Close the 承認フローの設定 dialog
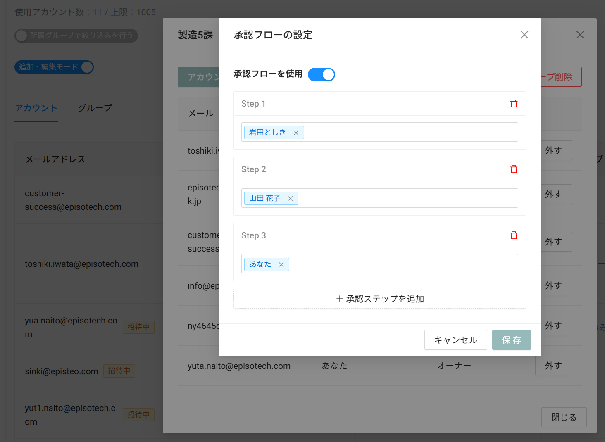The width and height of the screenshot is (605, 442). (524, 35)
